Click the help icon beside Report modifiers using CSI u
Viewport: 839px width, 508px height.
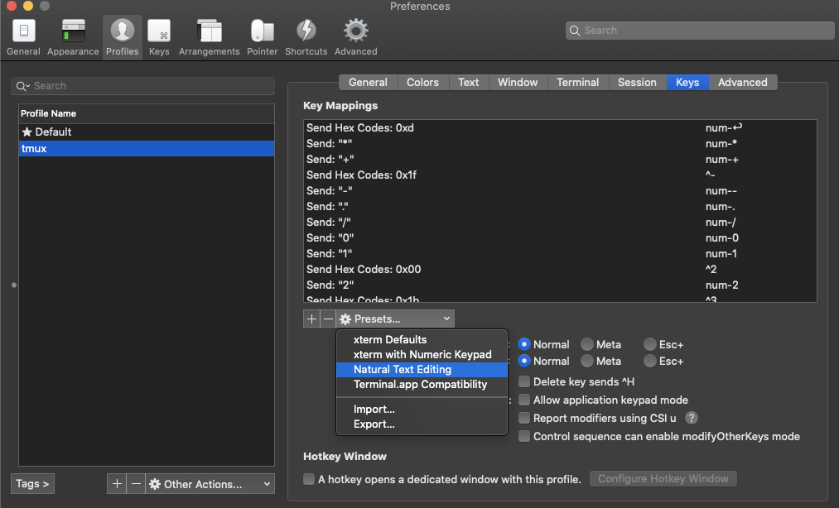692,418
